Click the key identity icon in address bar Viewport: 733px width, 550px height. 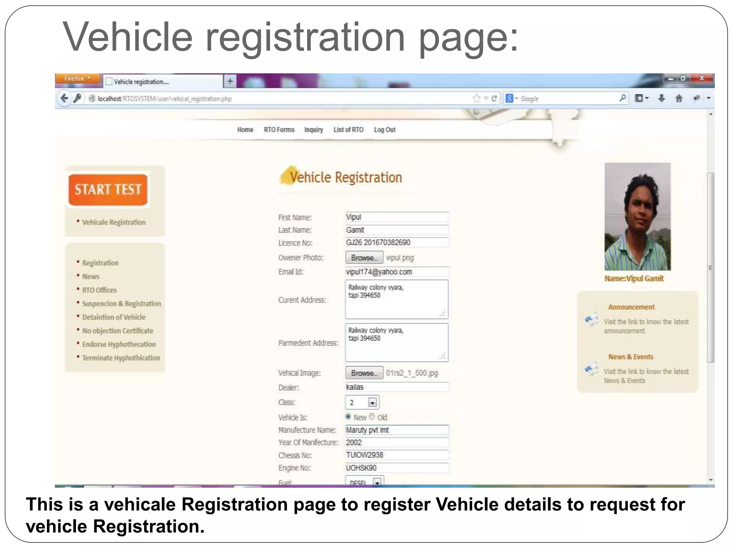pos(77,98)
